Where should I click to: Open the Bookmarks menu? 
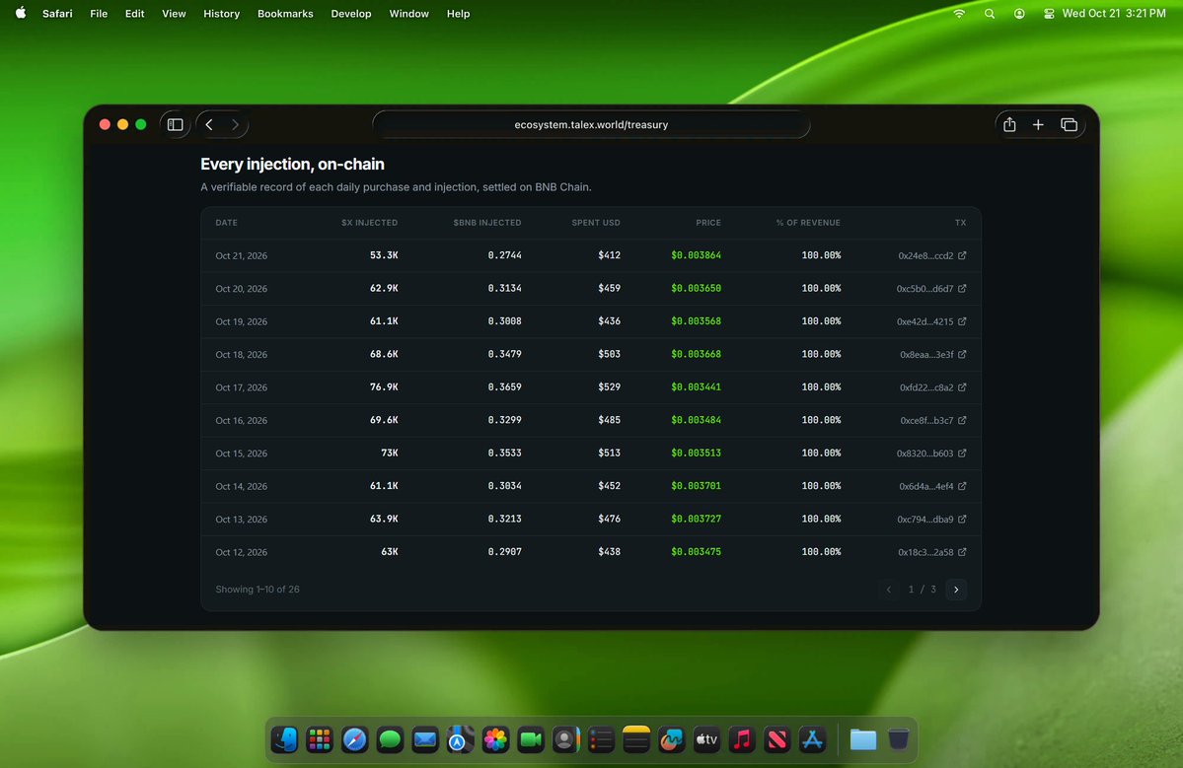tap(285, 14)
